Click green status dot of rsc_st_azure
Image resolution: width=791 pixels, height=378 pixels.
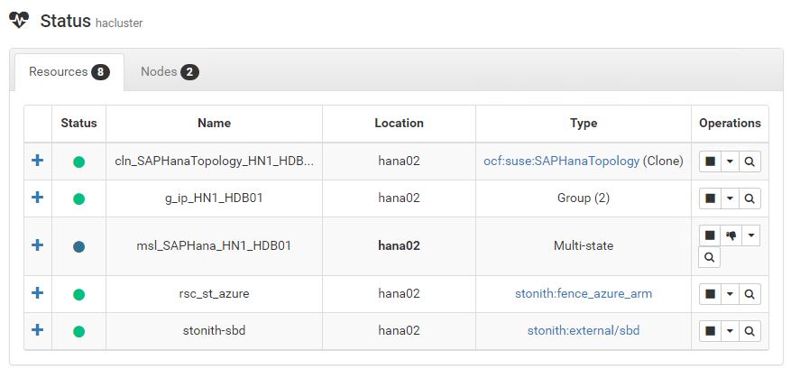click(x=78, y=294)
